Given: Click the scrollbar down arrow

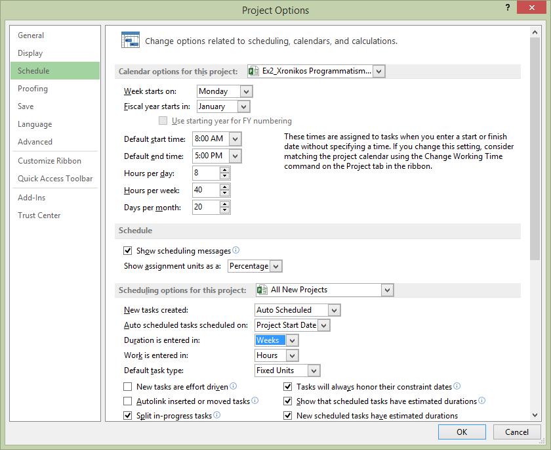Looking at the screenshot, I should 535,415.
